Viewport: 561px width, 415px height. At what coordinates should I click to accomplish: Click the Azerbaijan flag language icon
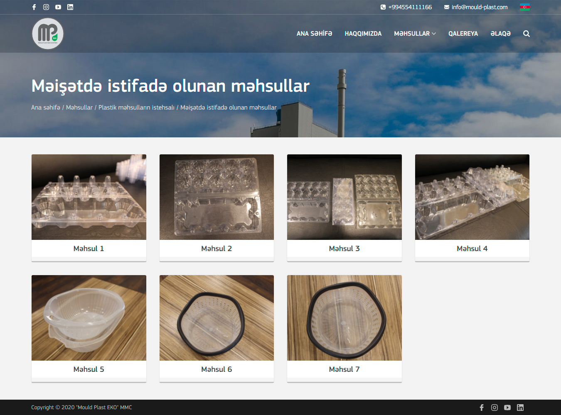[524, 7]
